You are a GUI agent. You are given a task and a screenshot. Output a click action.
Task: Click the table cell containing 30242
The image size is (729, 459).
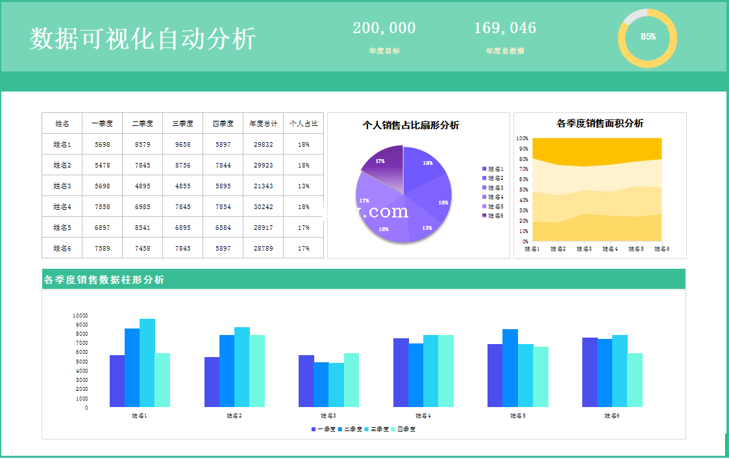click(x=263, y=207)
